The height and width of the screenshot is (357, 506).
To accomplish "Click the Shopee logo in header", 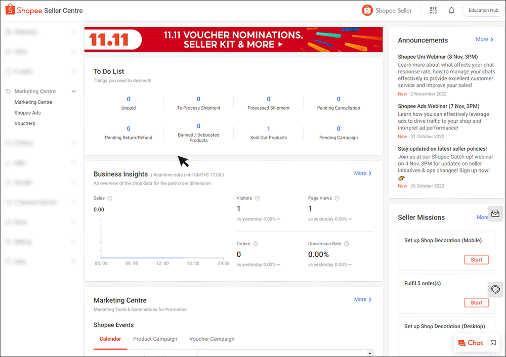I will click(x=44, y=11).
